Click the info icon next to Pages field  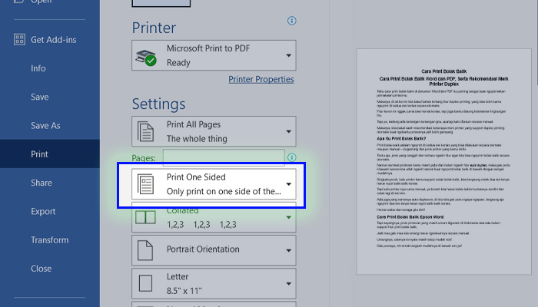(291, 157)
